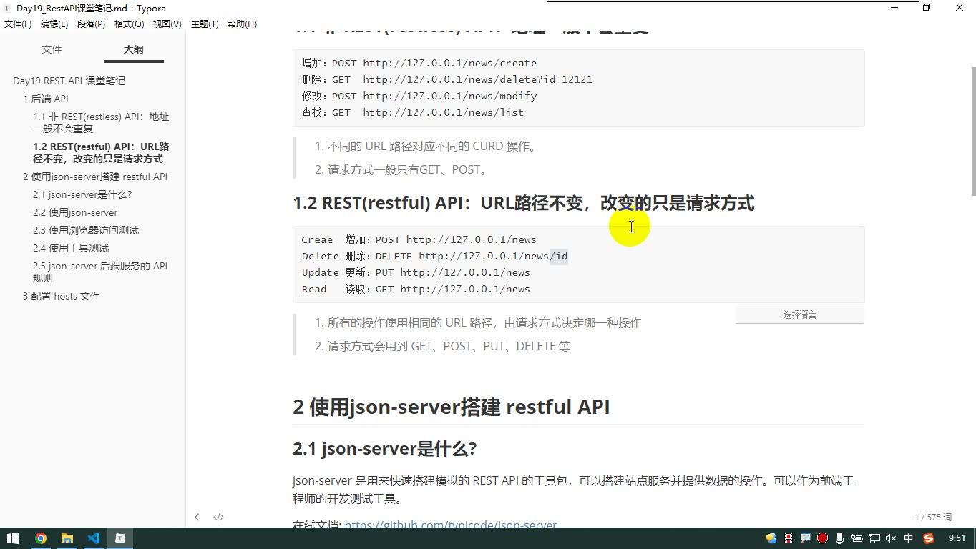The height and width of the screenshot is (549, 976).
Task: Toggle source code mode icon
Action: tap(218, 517)
